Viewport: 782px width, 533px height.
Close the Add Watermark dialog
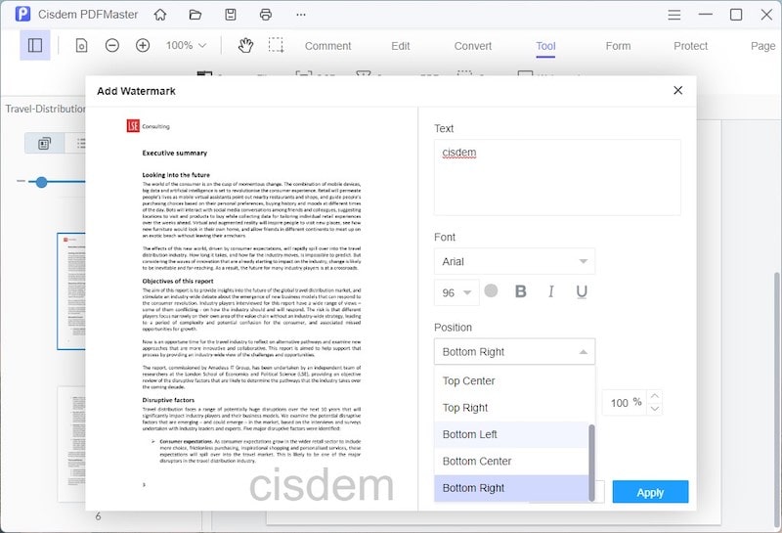click(x=677, y=90)
